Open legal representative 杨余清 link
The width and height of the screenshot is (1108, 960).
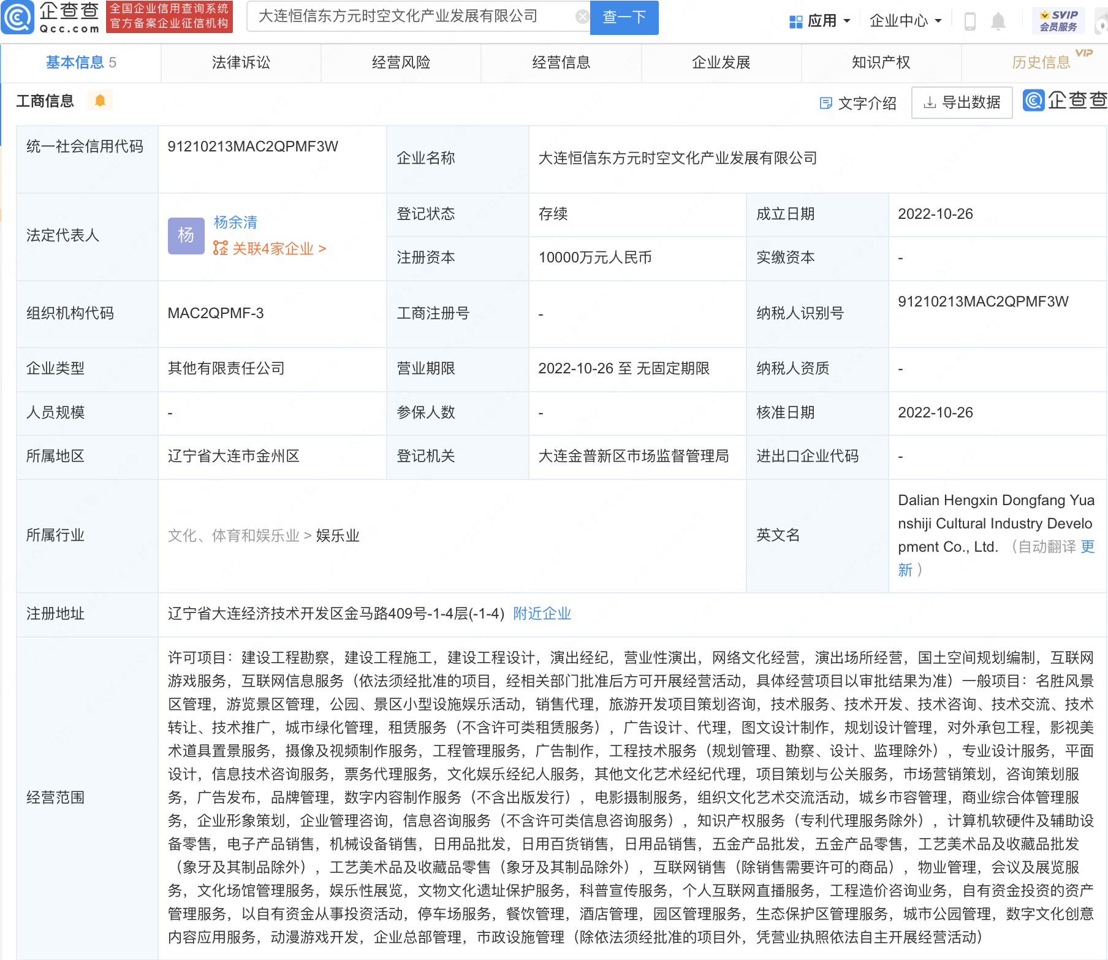pyautogui.click(x=235, y=222)
